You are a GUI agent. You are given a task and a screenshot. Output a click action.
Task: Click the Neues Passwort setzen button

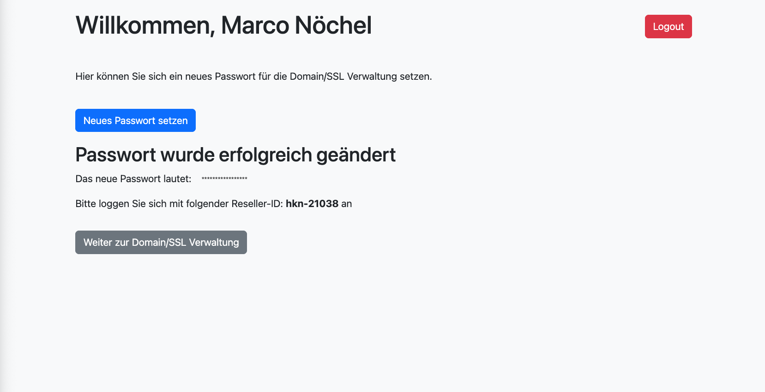point(135,120)
